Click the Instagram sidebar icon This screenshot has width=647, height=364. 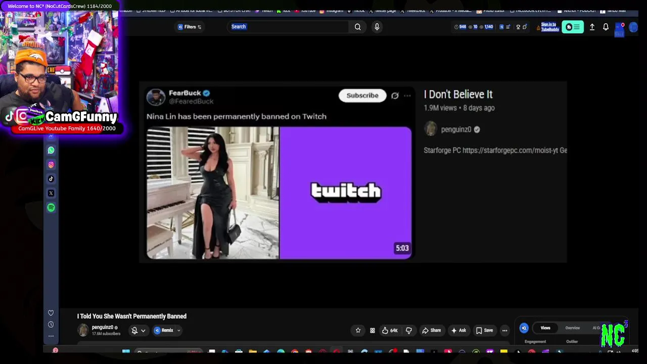51,164
